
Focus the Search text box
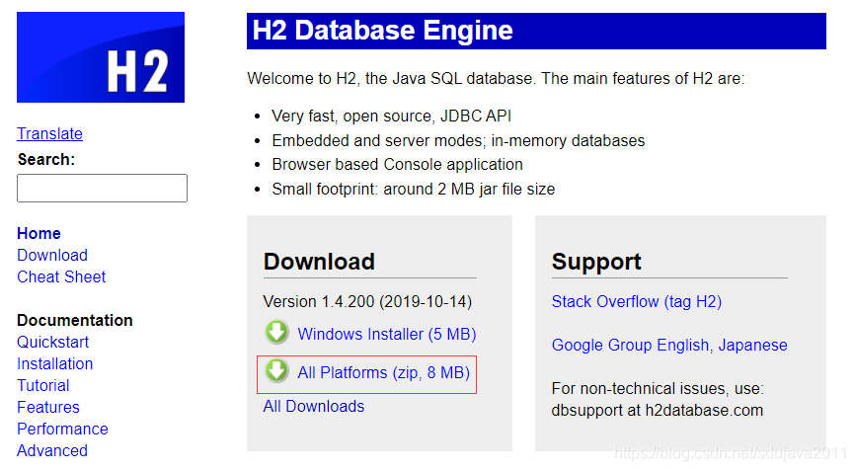[102, 188]
